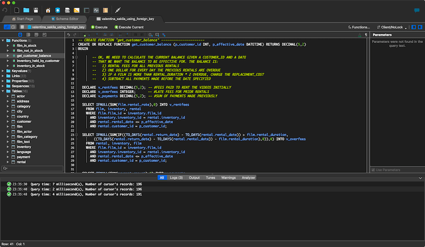Screen dimensions: 425x247
Task: Click the undo arrow in editor toolbar
Action: click(x=69, y=34)
